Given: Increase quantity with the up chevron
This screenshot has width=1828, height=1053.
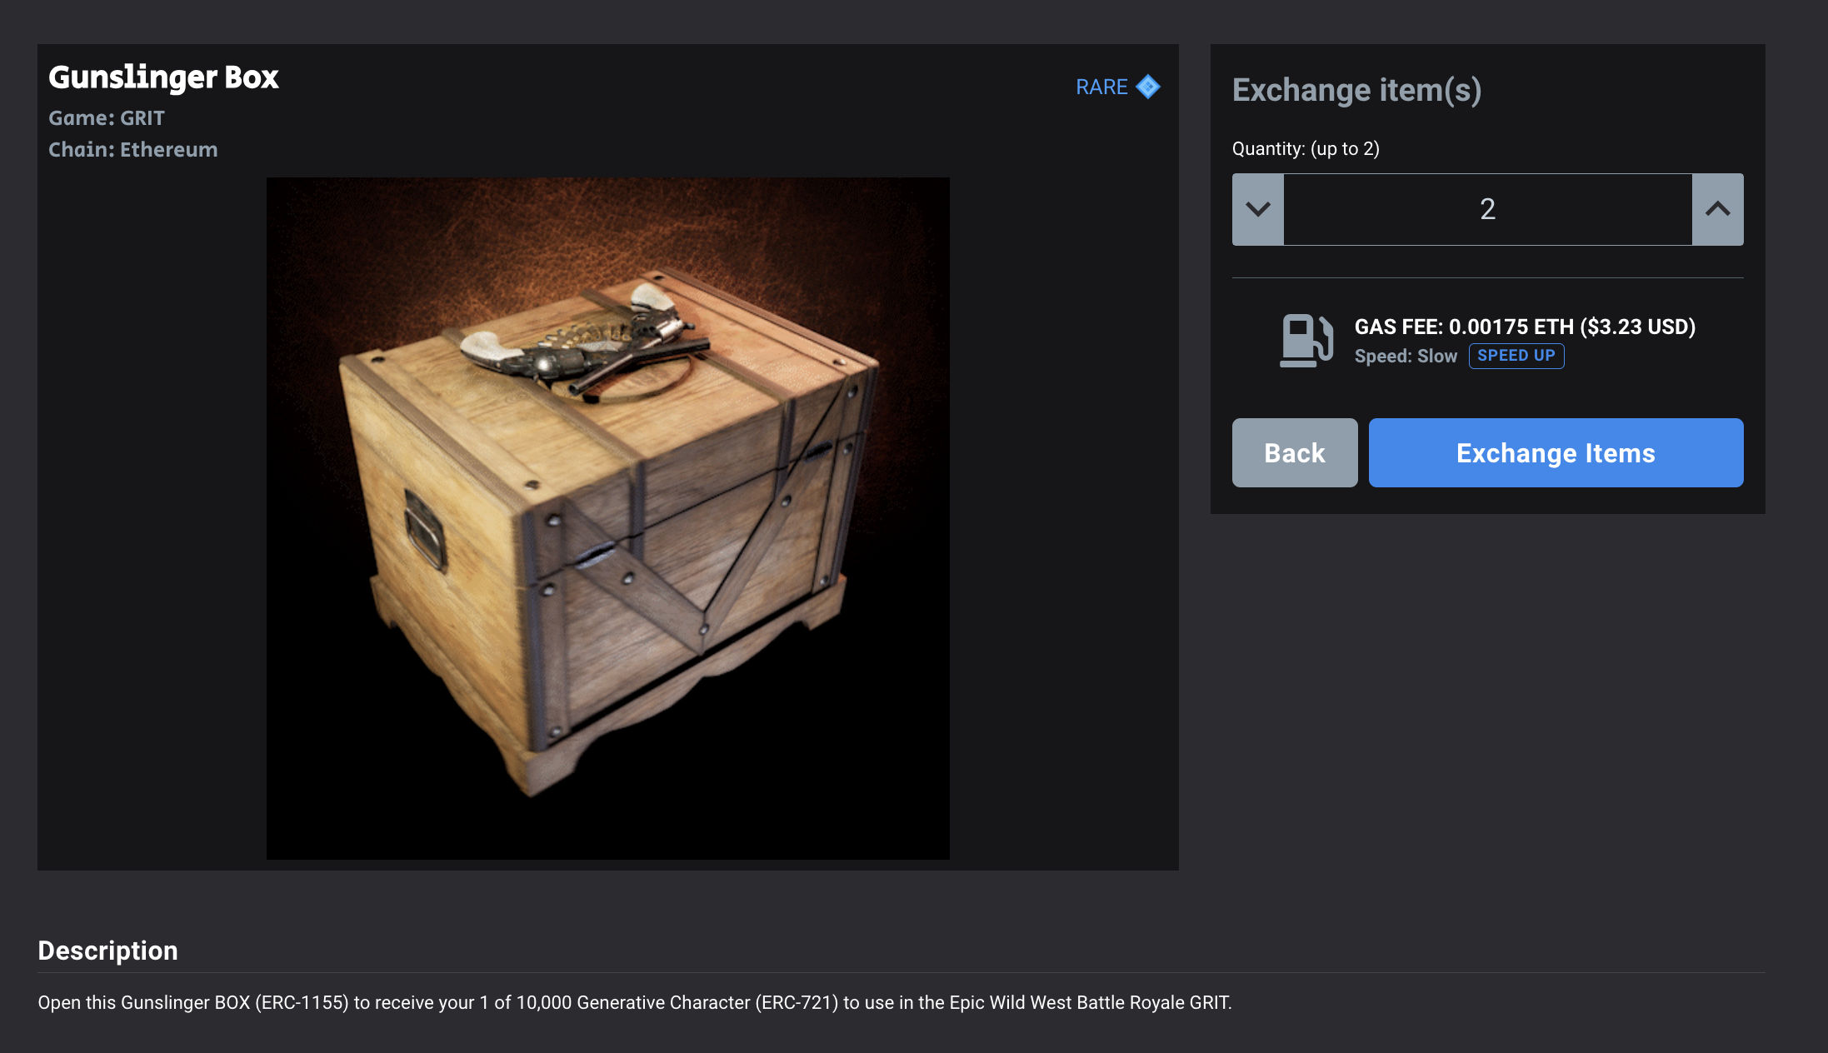Looking at the screenshot, I should (1718, 209).
